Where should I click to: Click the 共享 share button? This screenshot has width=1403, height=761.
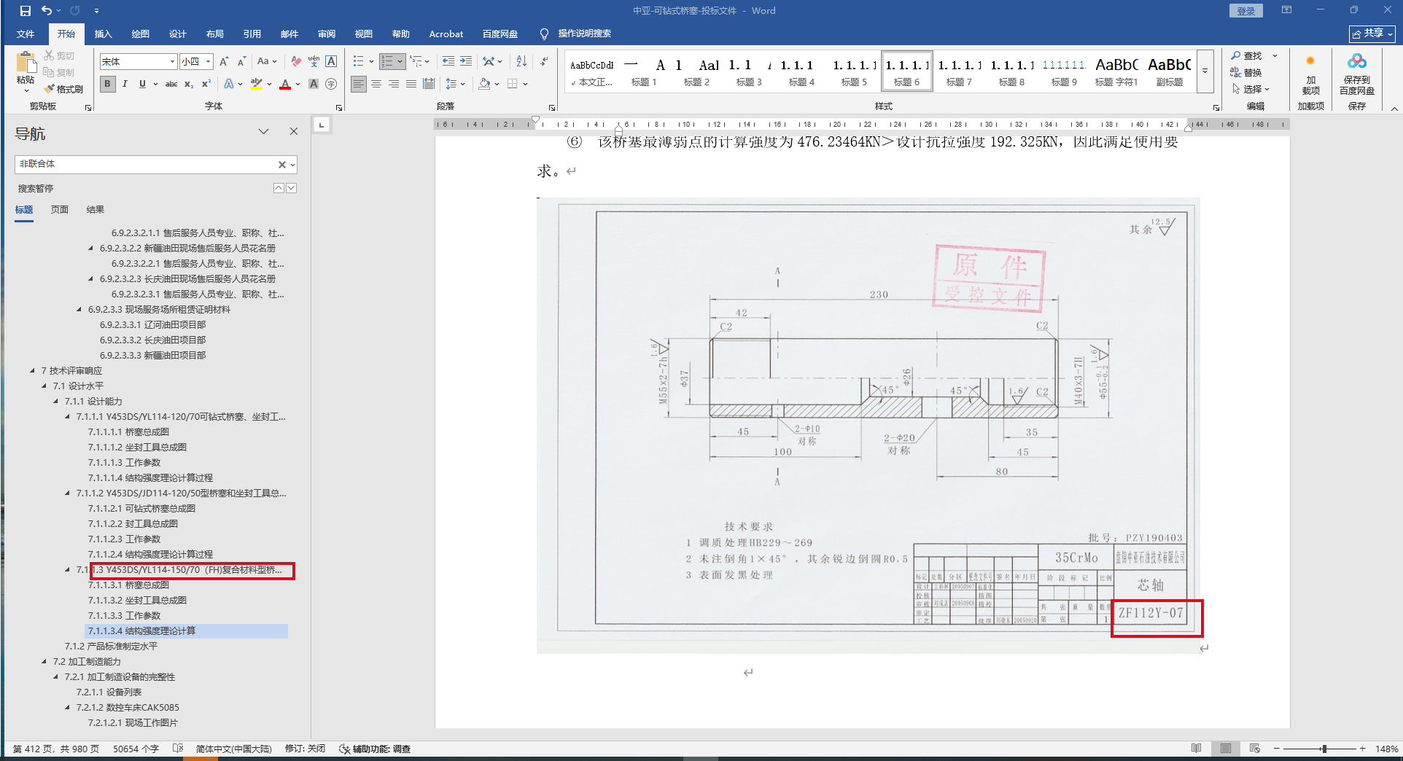click(x=1372, y=34)
